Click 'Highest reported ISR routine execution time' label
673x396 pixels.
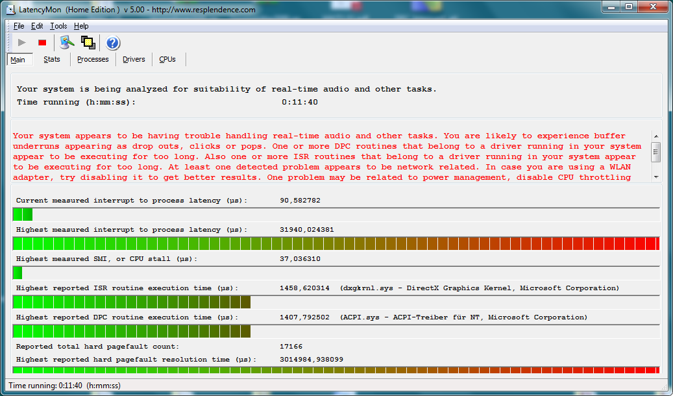[x=127, y=288]
